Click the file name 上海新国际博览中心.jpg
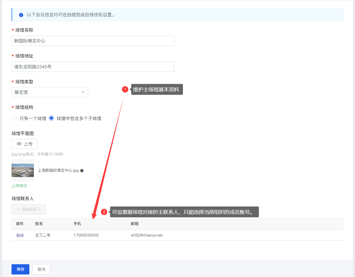Screen dimensions: 355x277 tap(58, 170)
